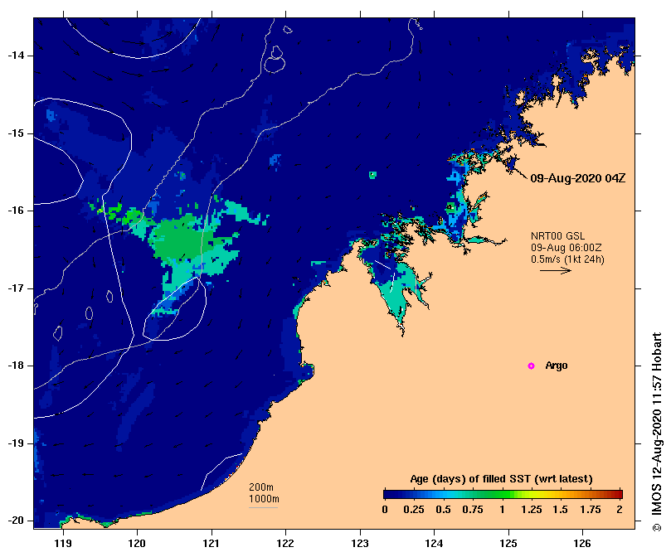The image size is (671, 557).
Task: Click the longitude axis label '124'
Action: click(x=434, y=544)
